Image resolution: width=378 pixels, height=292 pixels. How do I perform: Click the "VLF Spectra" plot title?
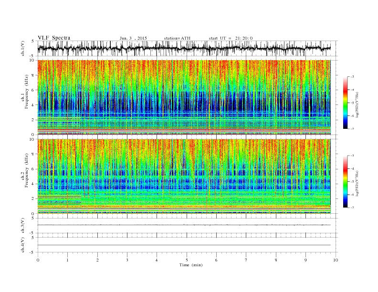[54, 38]
